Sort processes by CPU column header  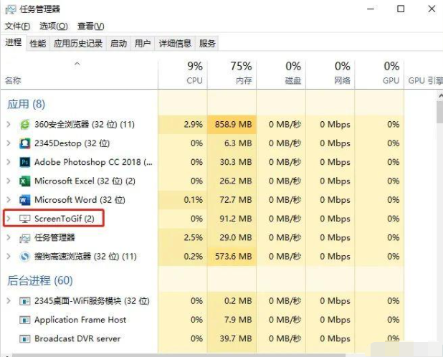[194, 73]
